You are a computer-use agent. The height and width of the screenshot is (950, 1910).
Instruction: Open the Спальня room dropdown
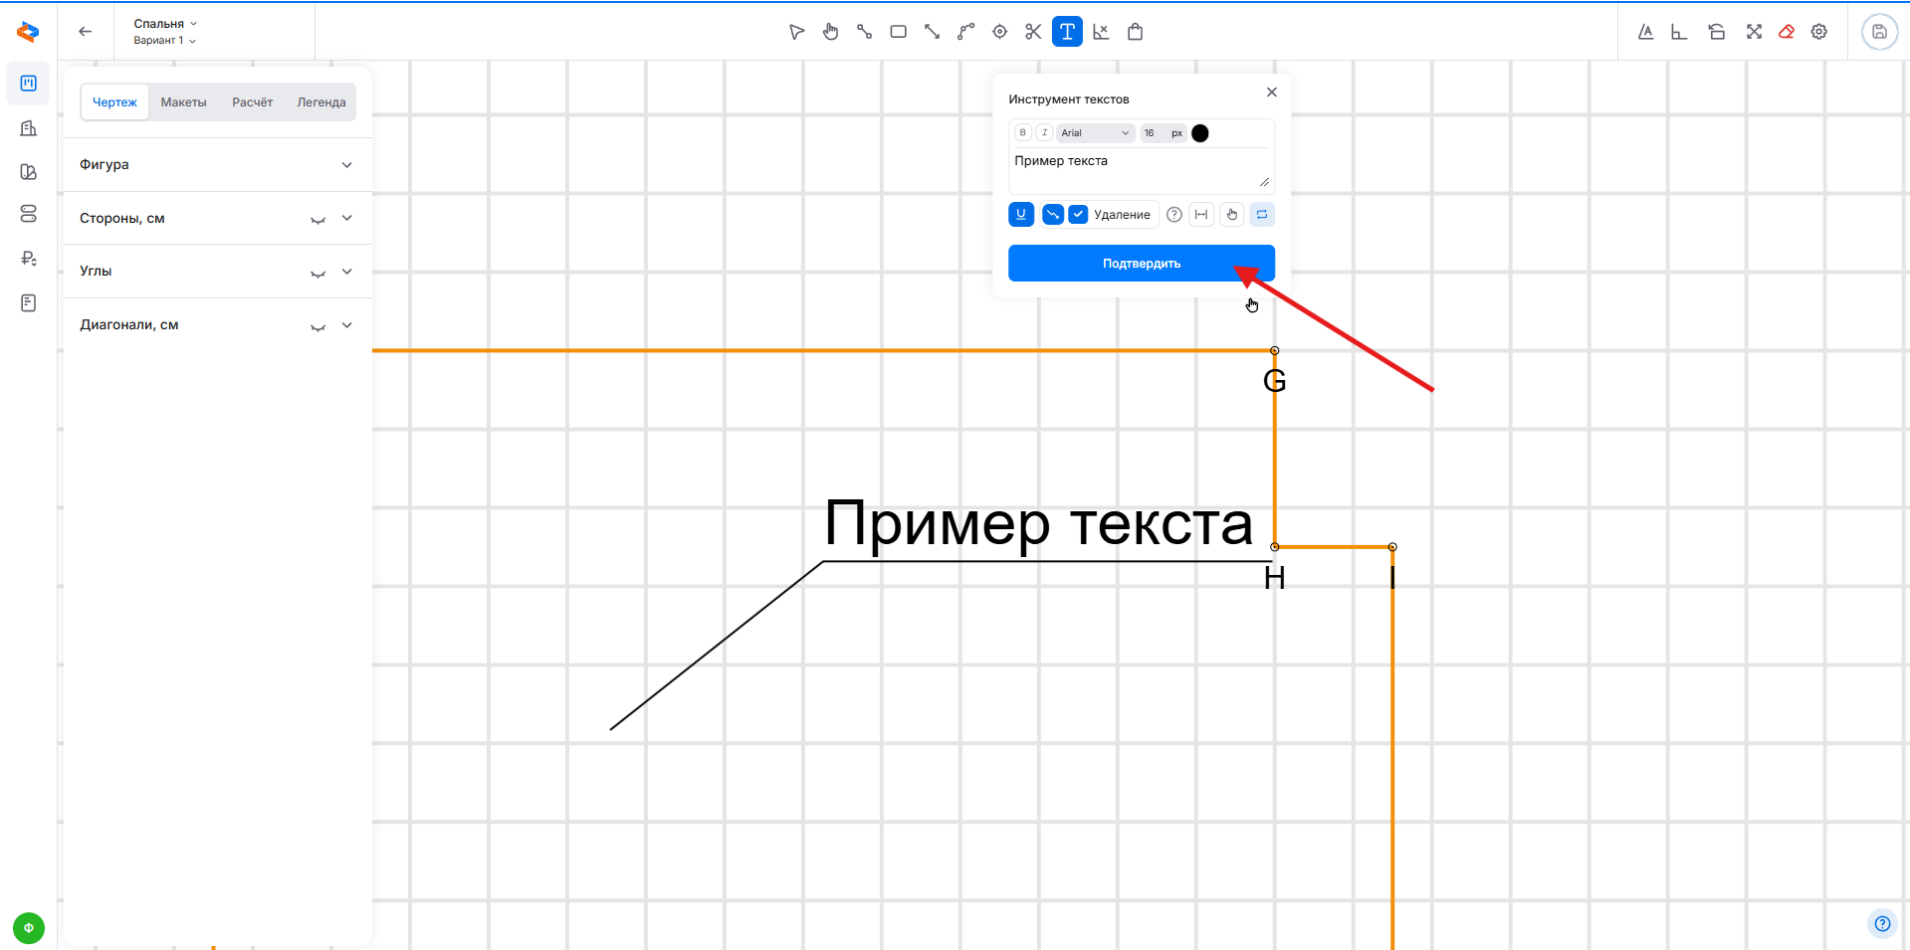pyautogui.click(x=165, y=24)
